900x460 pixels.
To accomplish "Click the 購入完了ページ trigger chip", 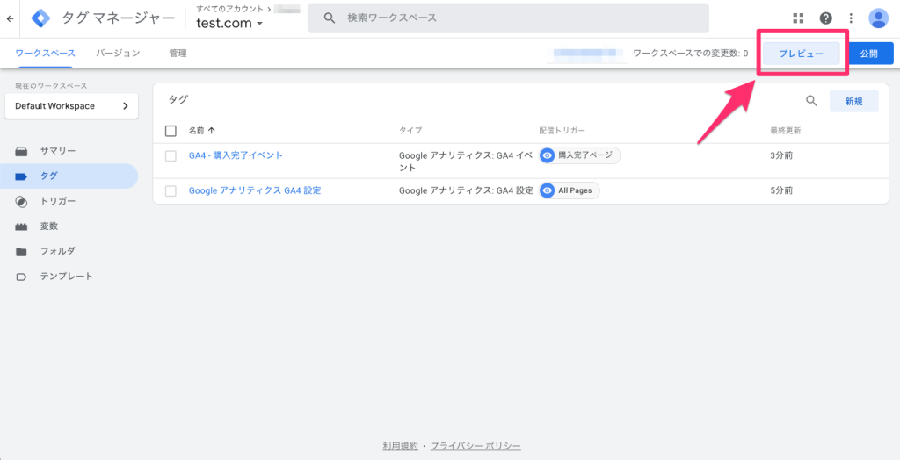I will click(580, 155).
